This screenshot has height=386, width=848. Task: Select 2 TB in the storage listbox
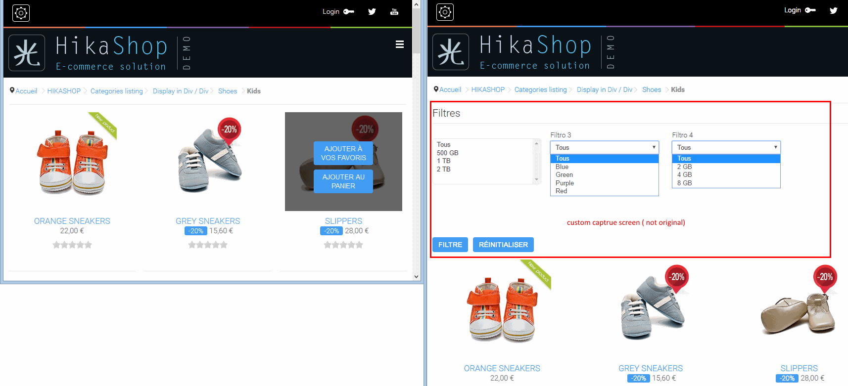(x=483, y=169)
